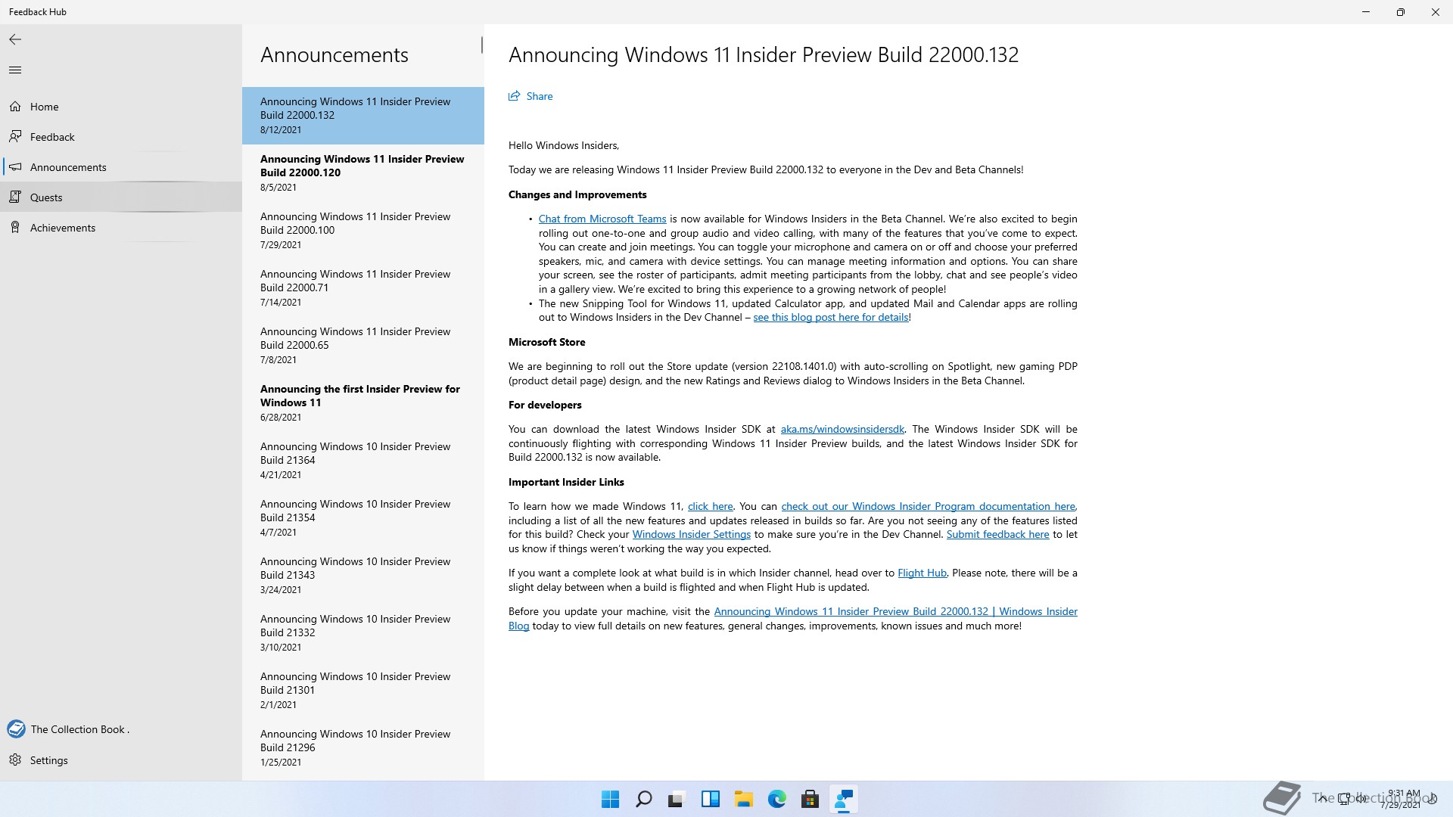Click the Share link text
Image resolution: width=1453 pixels, height=817 pixels.
tap(540, 96)
